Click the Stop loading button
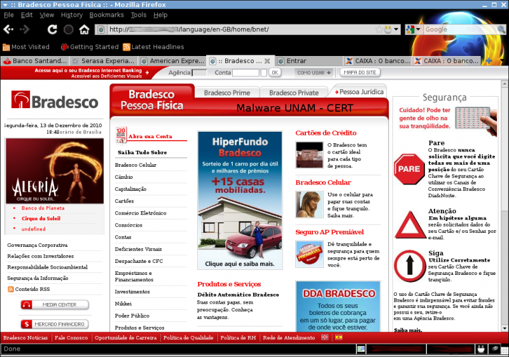Image resolution: width=509 pixels, height=357 pixels. [68, 29]
